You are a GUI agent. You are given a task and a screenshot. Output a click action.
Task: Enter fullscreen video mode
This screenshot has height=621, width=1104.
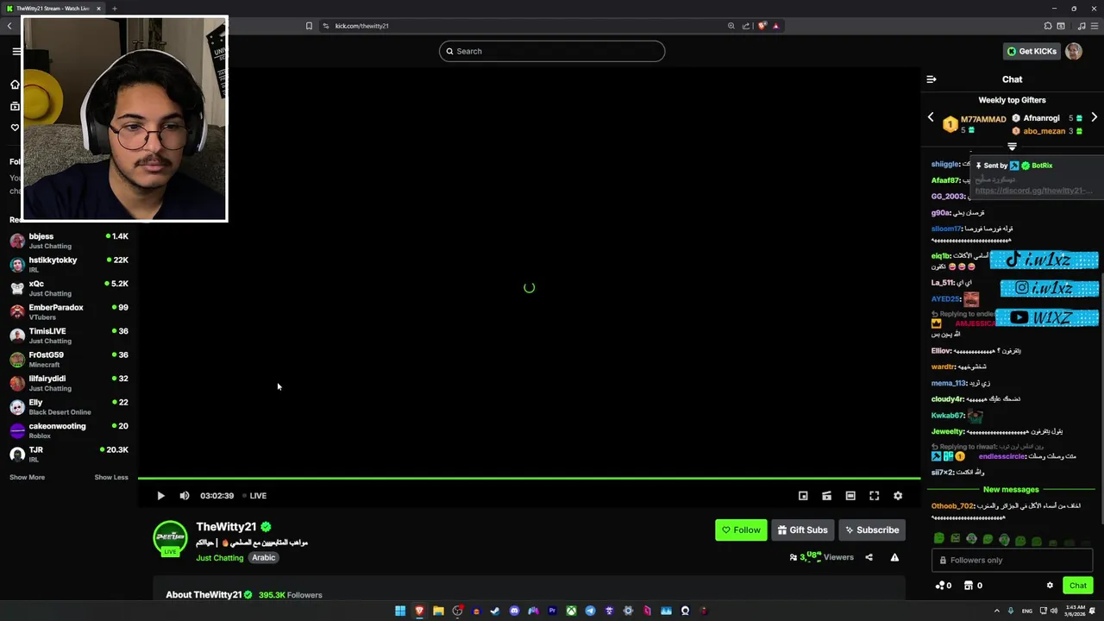pyautogui.click(x=874, y=496)
